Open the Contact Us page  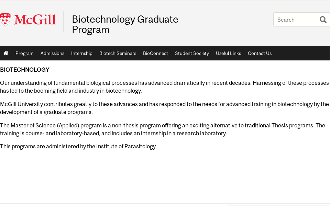tap(260, 53)
